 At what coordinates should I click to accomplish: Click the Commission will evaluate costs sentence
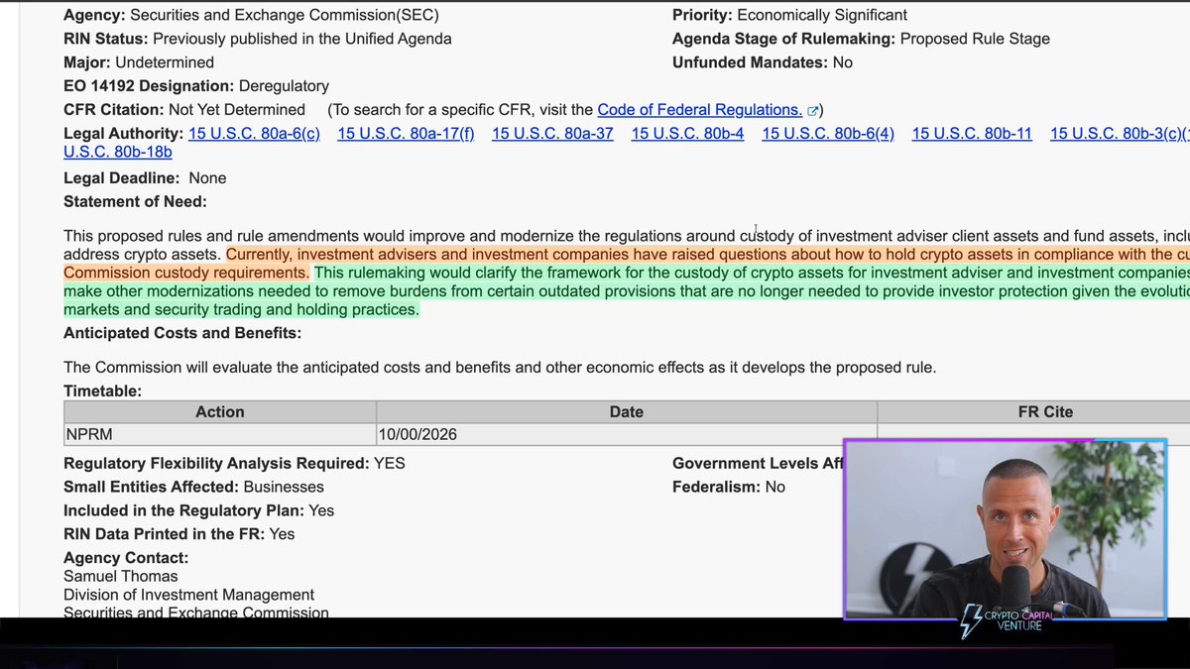click(500, 368)
